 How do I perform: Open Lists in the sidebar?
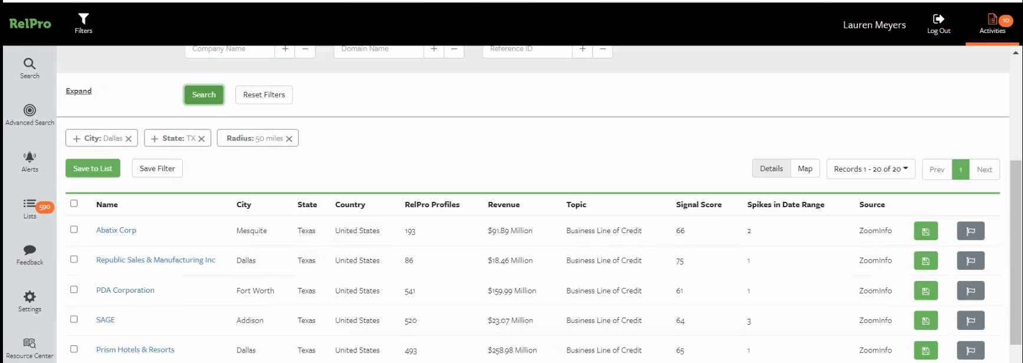29,208
